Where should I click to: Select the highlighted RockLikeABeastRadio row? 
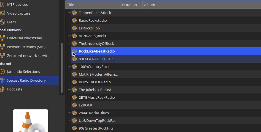point(166,51)
